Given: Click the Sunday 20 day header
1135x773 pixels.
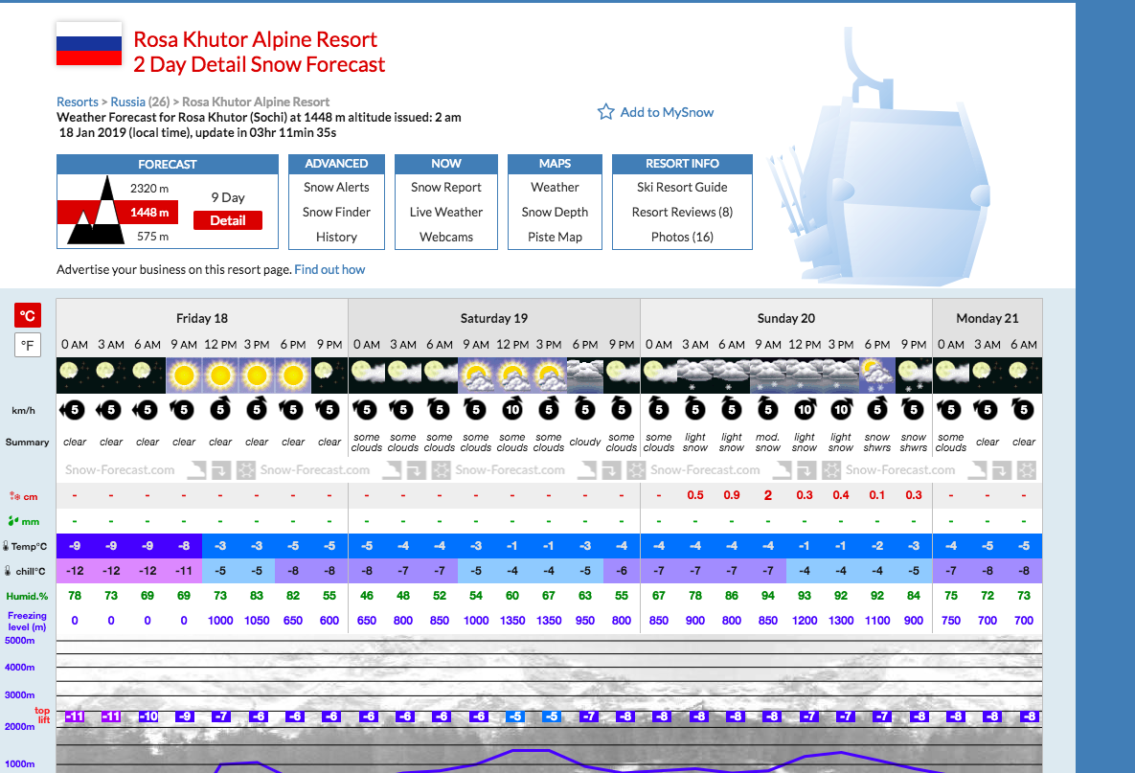Looking at the screenshot, I should tap(786, 318).
